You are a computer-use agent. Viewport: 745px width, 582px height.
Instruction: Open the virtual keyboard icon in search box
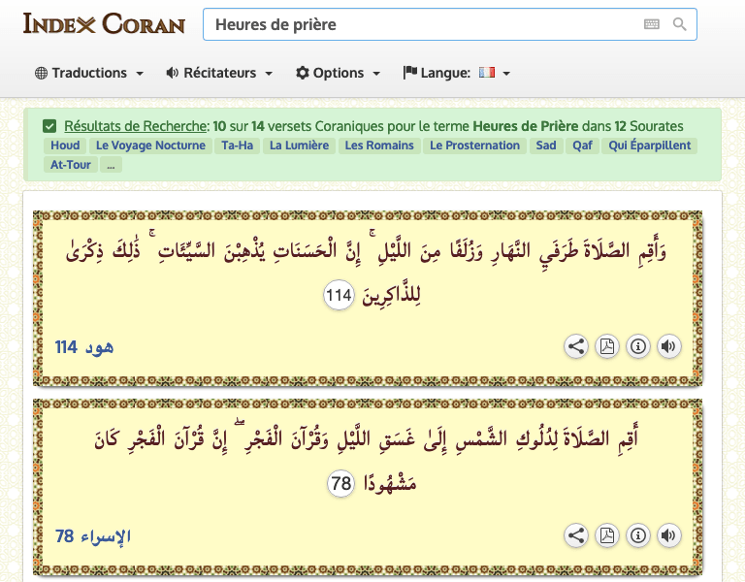[651, 24]
